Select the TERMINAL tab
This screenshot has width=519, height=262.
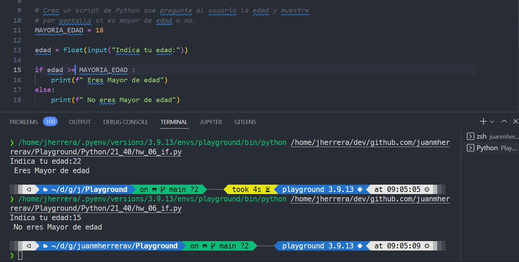[x=174, y=122]
